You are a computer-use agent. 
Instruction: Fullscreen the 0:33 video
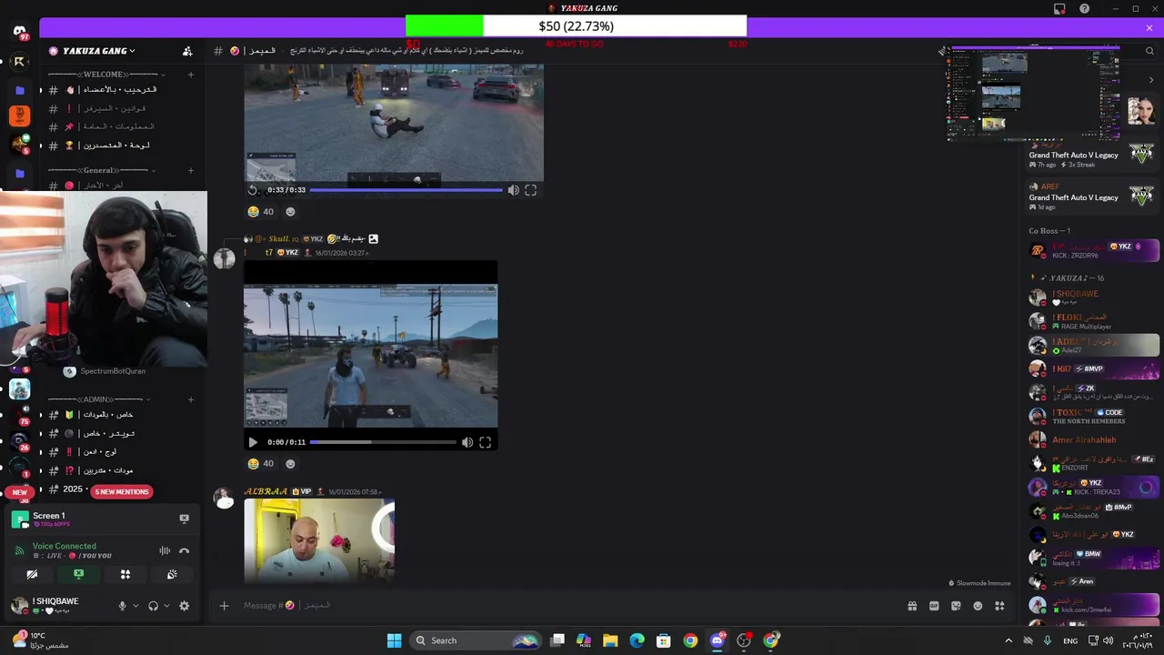point(530,190)
